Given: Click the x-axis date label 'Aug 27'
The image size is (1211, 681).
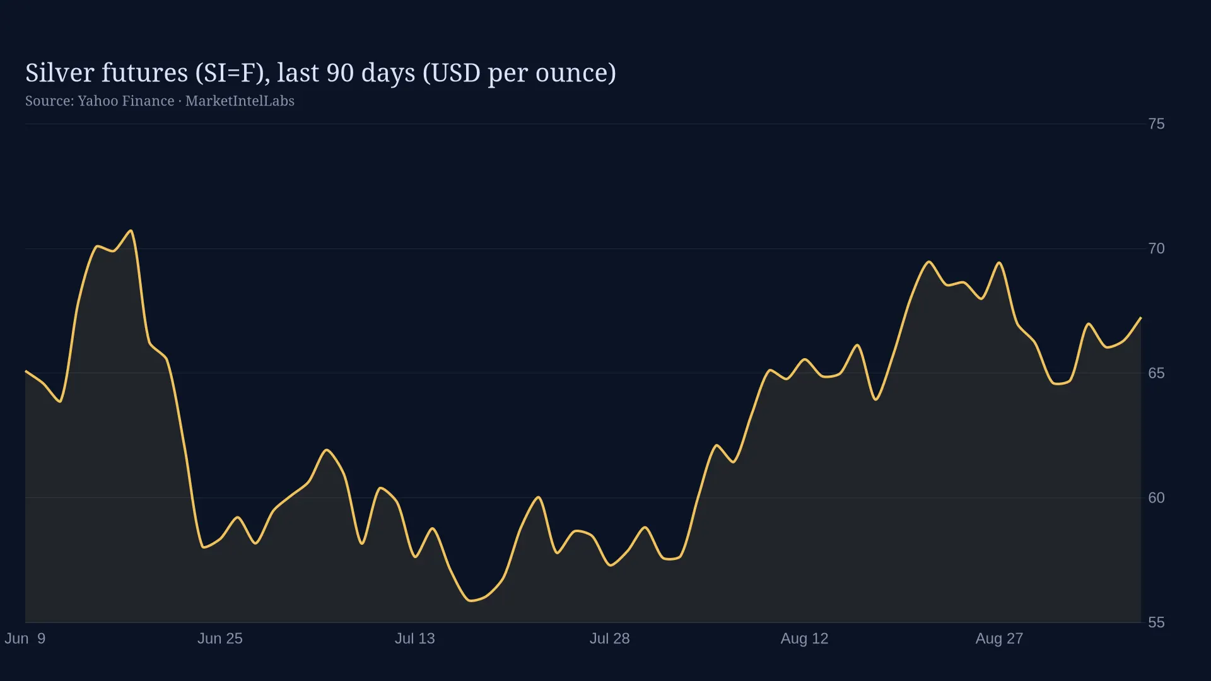Looking at the screenshot, I should pyautogui.click(x=1000, y=638).
